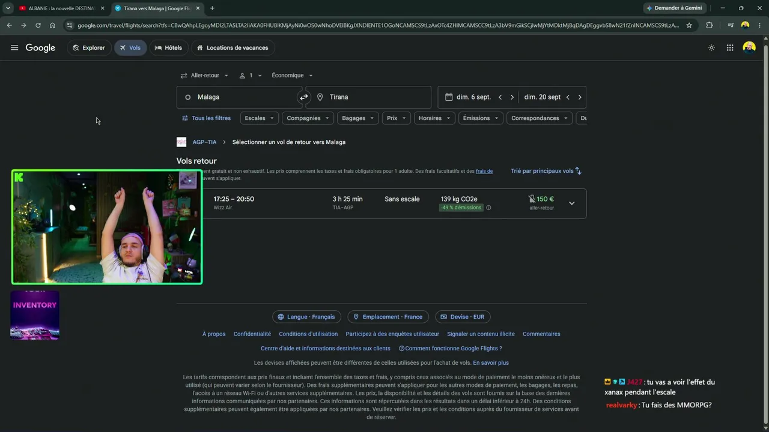This screenshot has height=432, width=769.
Task: Click the browser address bar URL
Action: point(378,25)
